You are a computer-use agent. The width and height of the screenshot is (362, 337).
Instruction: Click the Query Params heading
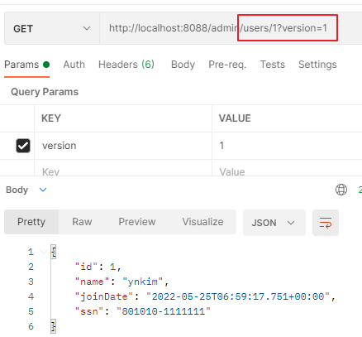45,92
